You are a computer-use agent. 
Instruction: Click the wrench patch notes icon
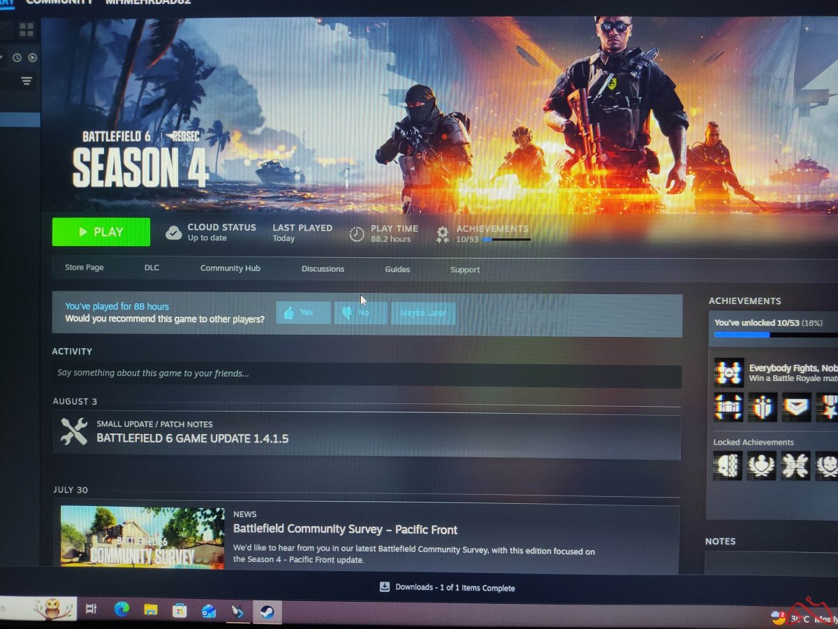pyautogui.click(x=74, y=431)
